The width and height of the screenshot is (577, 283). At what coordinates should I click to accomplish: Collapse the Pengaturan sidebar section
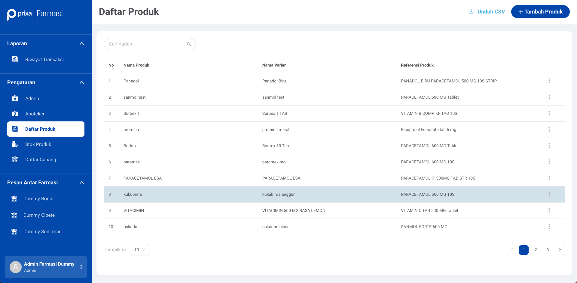tap(81, 83)
